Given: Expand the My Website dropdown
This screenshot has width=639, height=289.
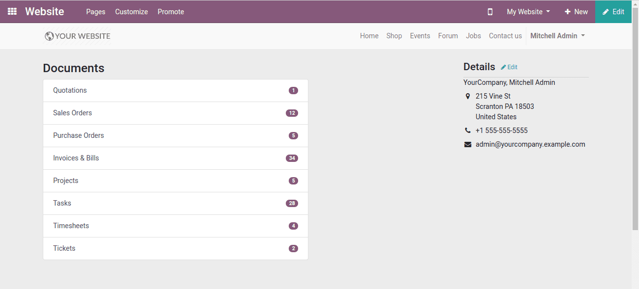Looking at the screenshot, I should [528, 12].
